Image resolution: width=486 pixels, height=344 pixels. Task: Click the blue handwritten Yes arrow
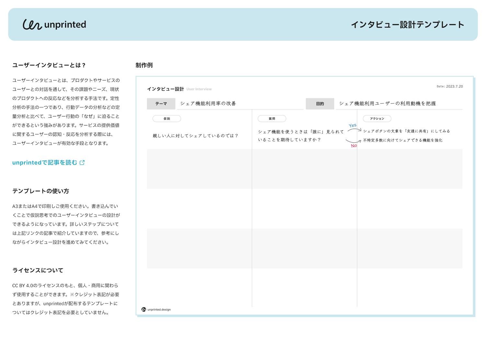354,129
